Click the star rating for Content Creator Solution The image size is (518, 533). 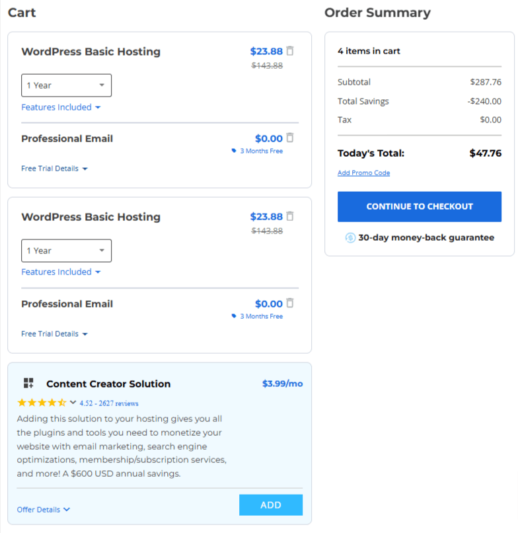[x=42, y=403]
